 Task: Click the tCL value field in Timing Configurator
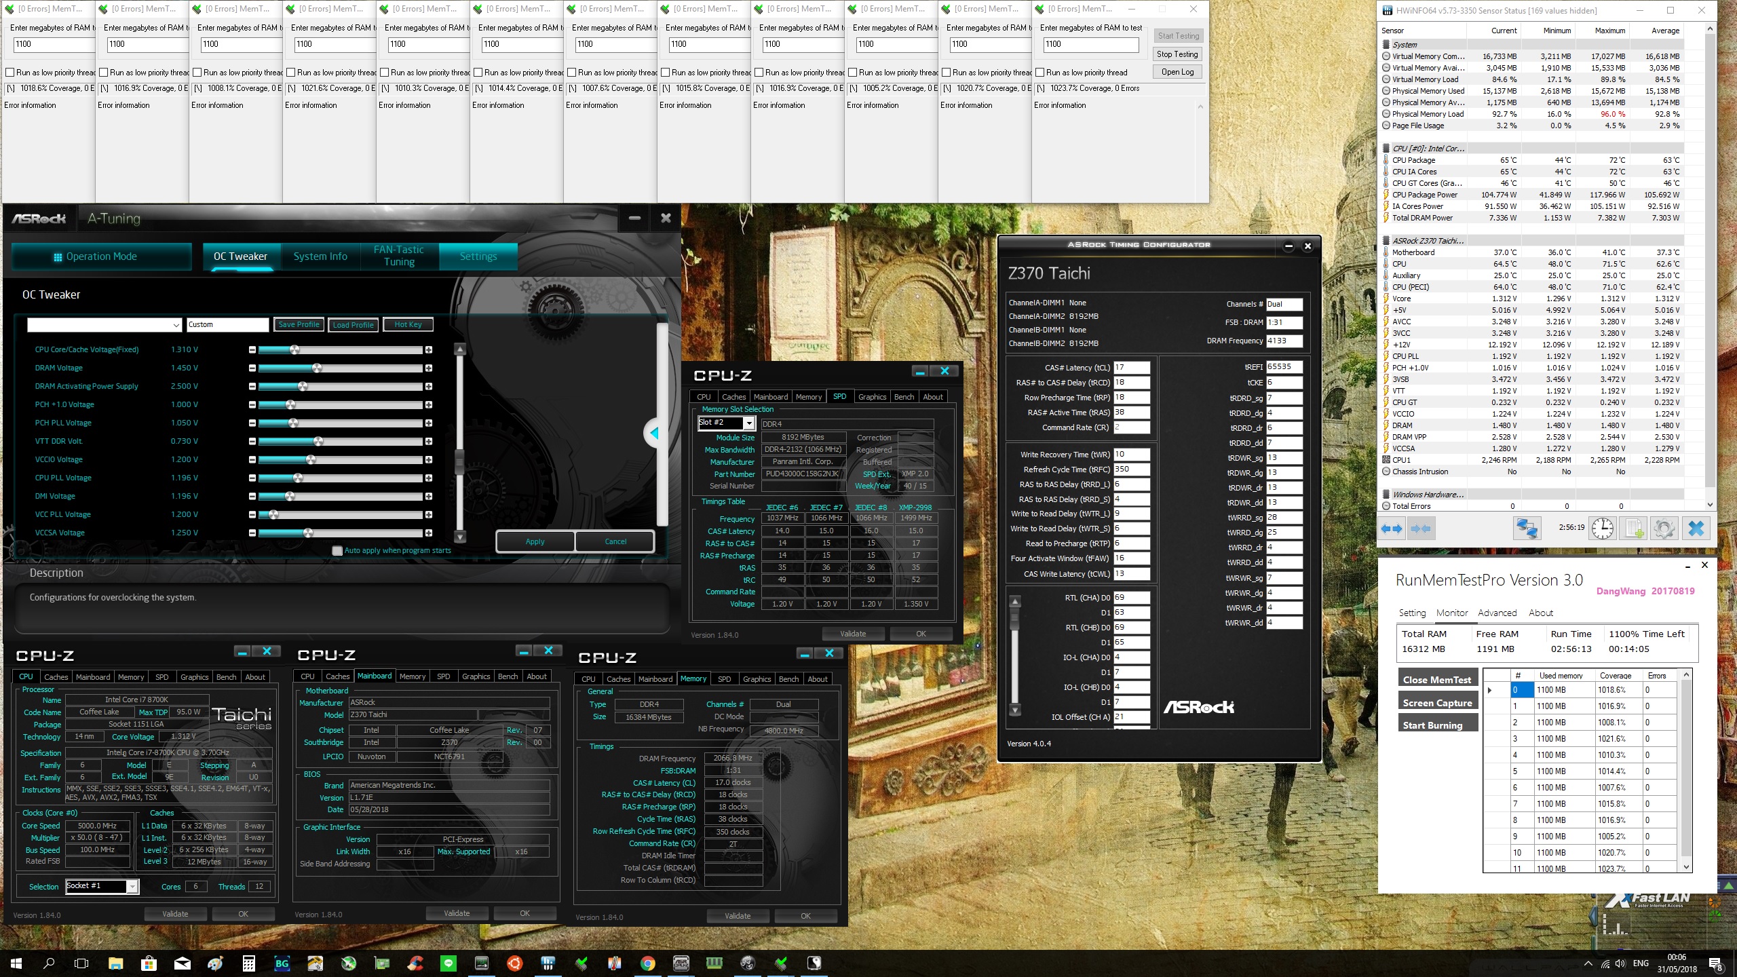(x=1131, y=368)
